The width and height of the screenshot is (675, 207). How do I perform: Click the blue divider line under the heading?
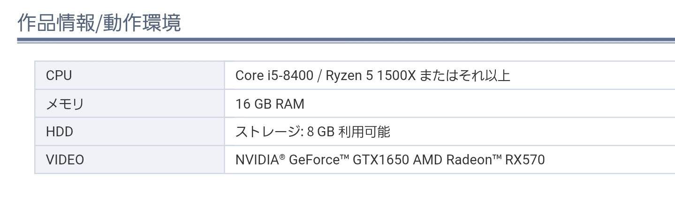coord(346,42)
